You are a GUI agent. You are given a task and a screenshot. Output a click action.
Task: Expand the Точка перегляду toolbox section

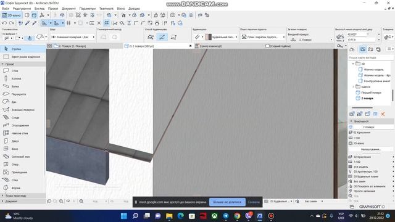tap(2, 195)
